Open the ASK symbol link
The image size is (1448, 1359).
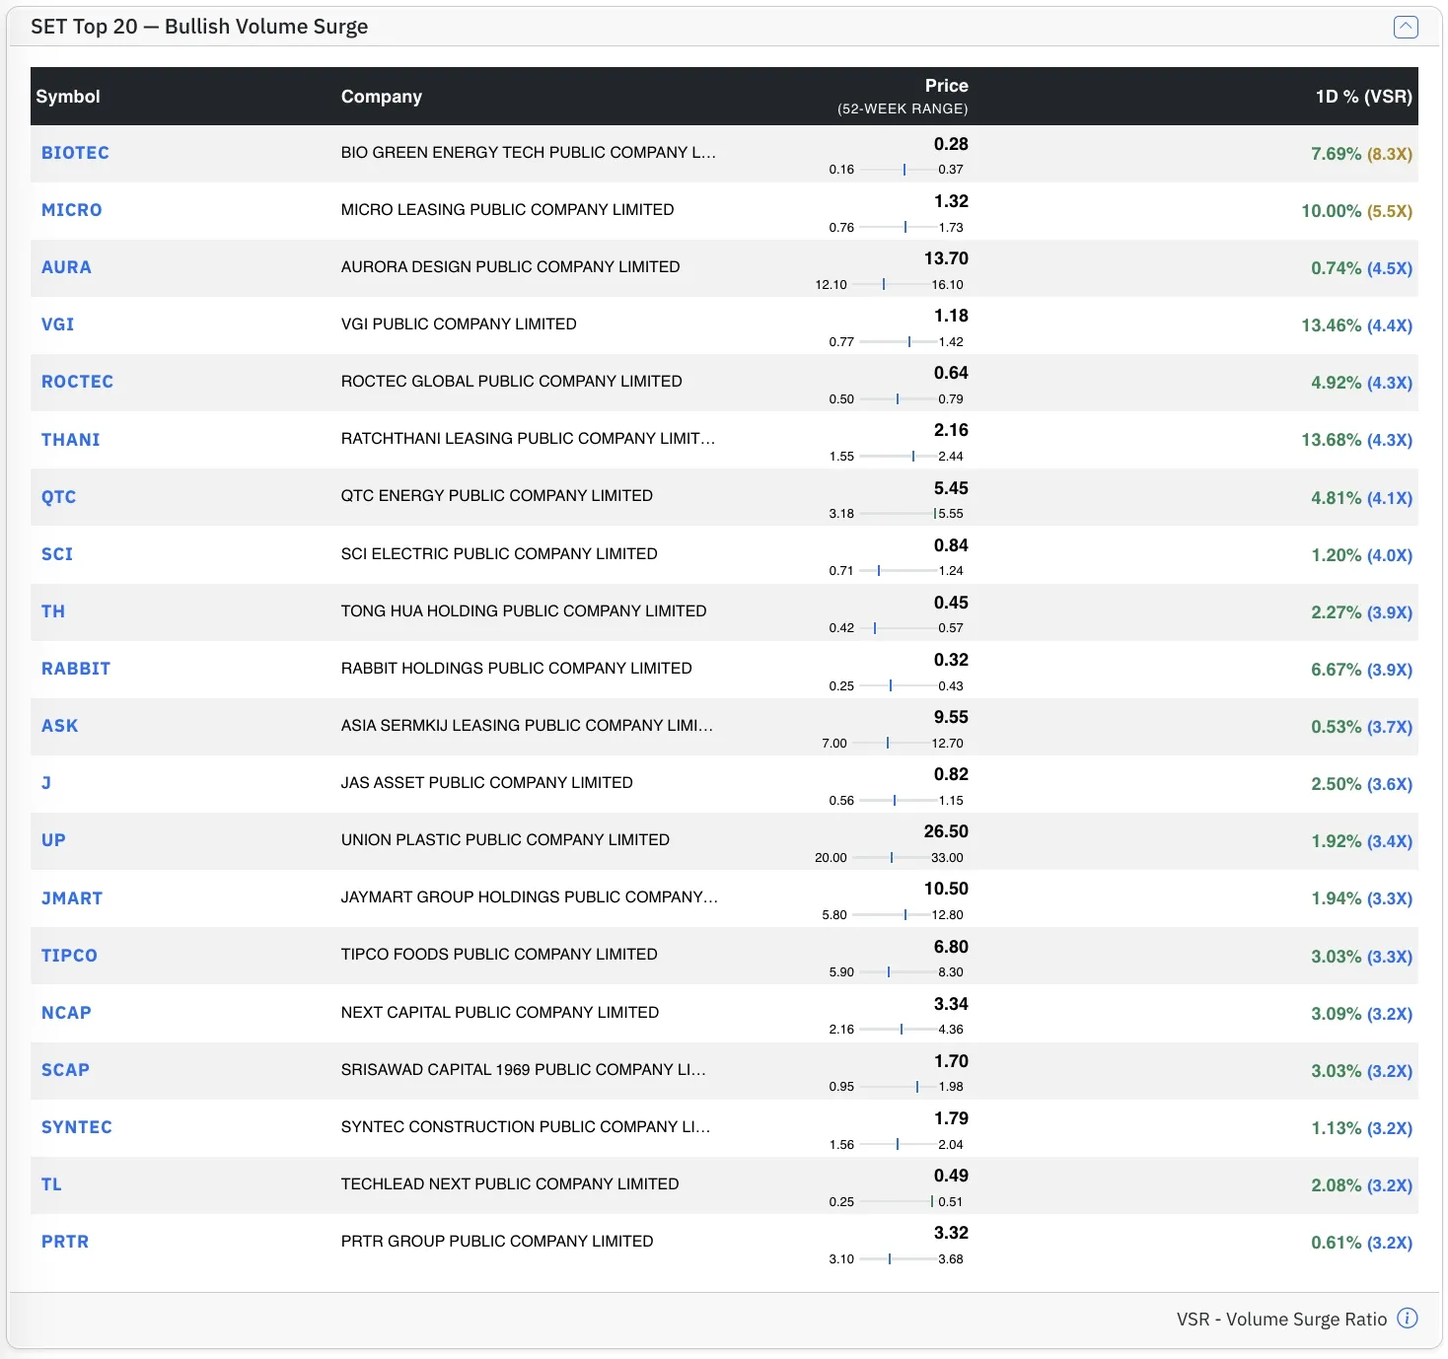tap(59, 726)
